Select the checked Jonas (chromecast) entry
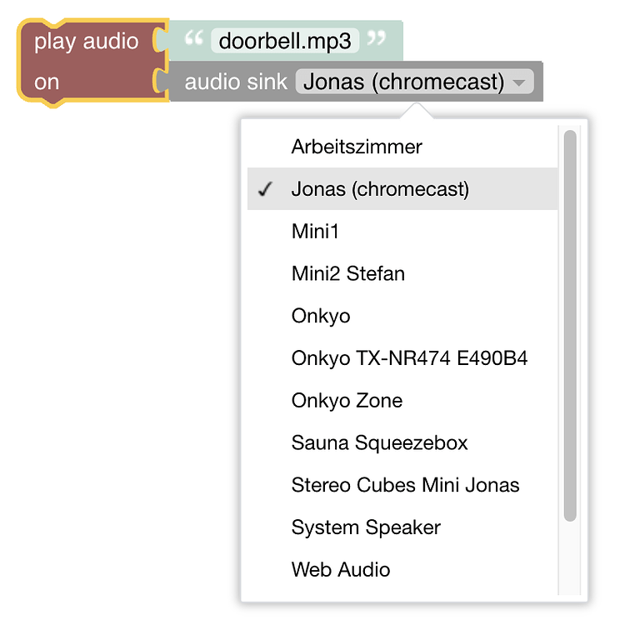This screenshot has height=625, width=625. 380,189
